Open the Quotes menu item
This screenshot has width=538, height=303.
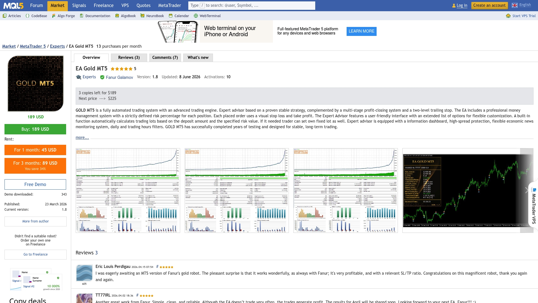tap(143, 6)
